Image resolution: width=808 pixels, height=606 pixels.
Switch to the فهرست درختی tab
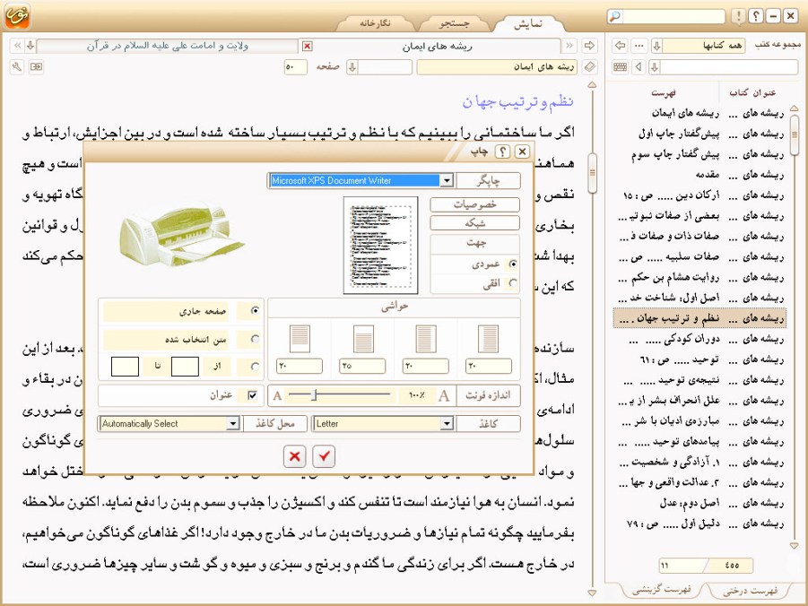click(750, 591)
